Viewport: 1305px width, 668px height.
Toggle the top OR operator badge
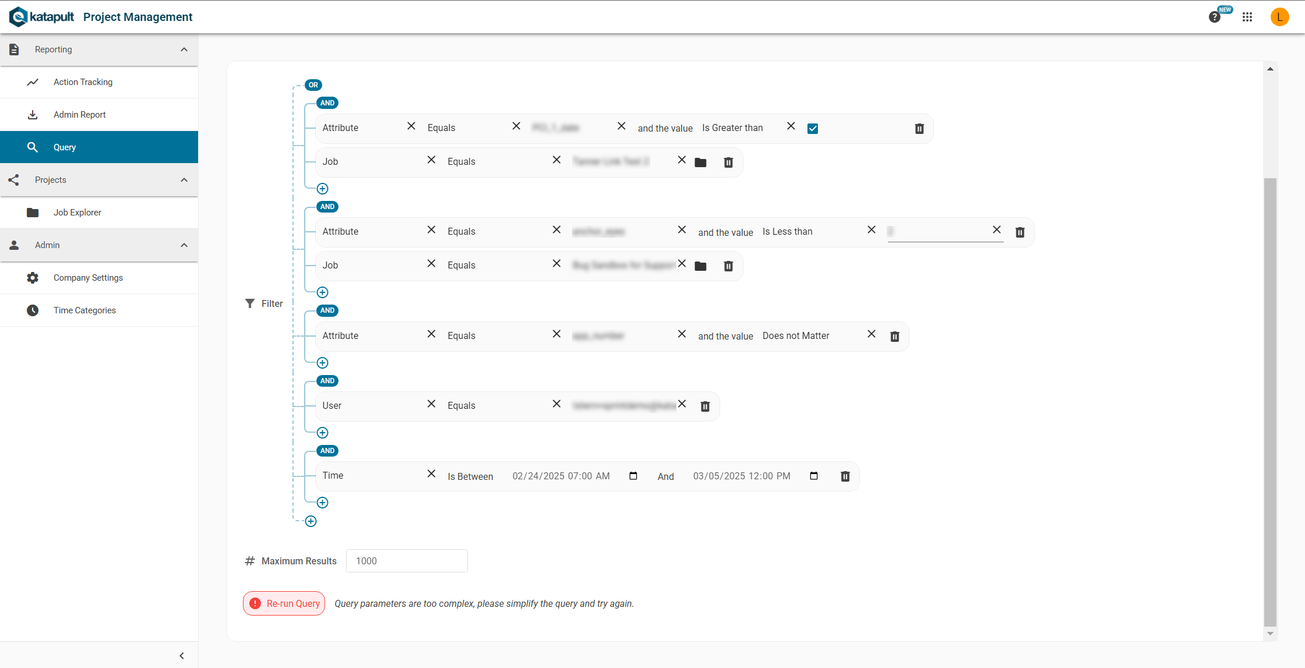coord(313,85)
